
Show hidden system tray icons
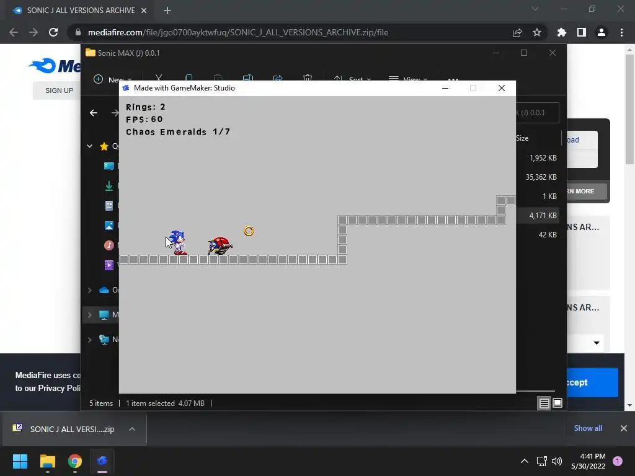point(525,461)
